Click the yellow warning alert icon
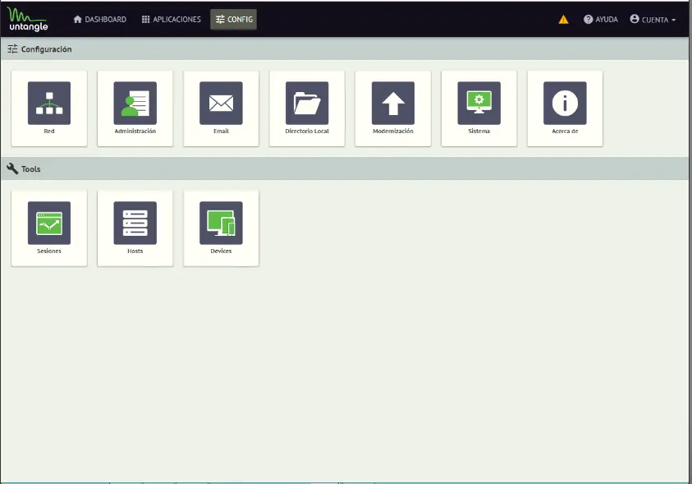Screen dimensions: 692x484 click(563, 20)
